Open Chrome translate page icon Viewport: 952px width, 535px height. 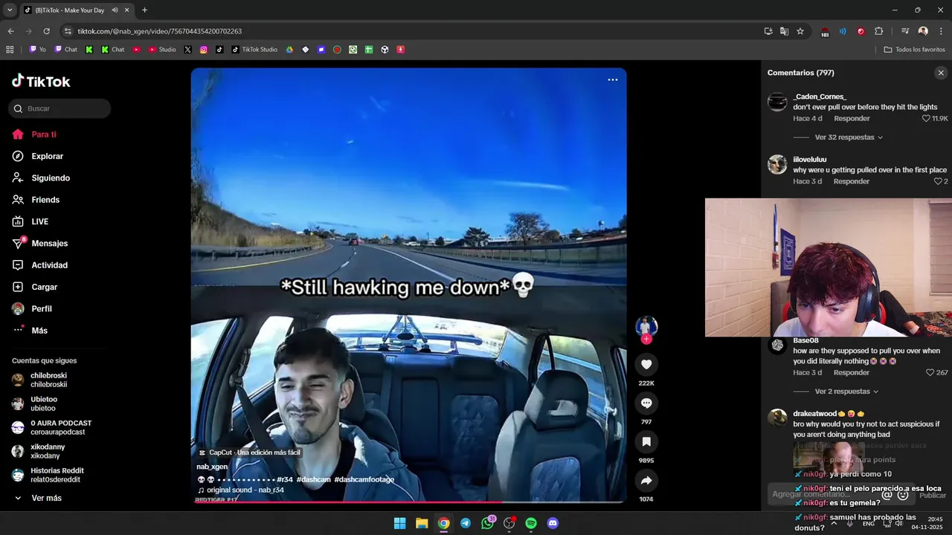784,31
